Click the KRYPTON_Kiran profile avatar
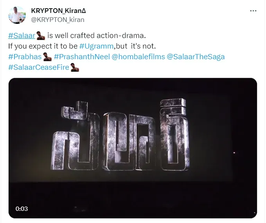 17,15
